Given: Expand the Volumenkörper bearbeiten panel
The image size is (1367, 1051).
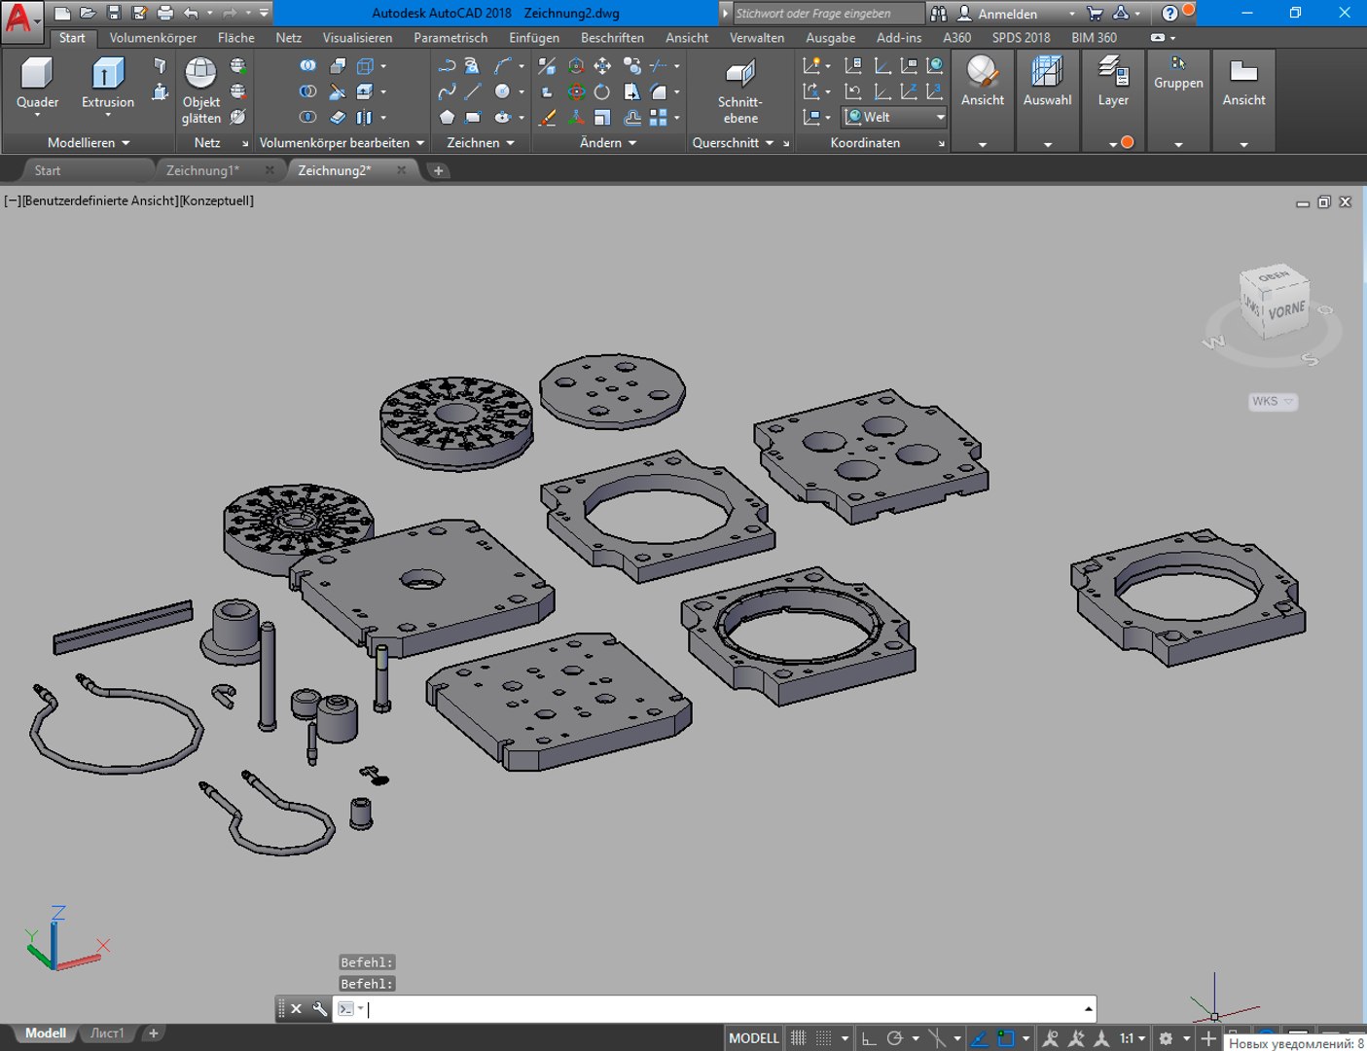Looking at the screenshot, I should (342, 143).
